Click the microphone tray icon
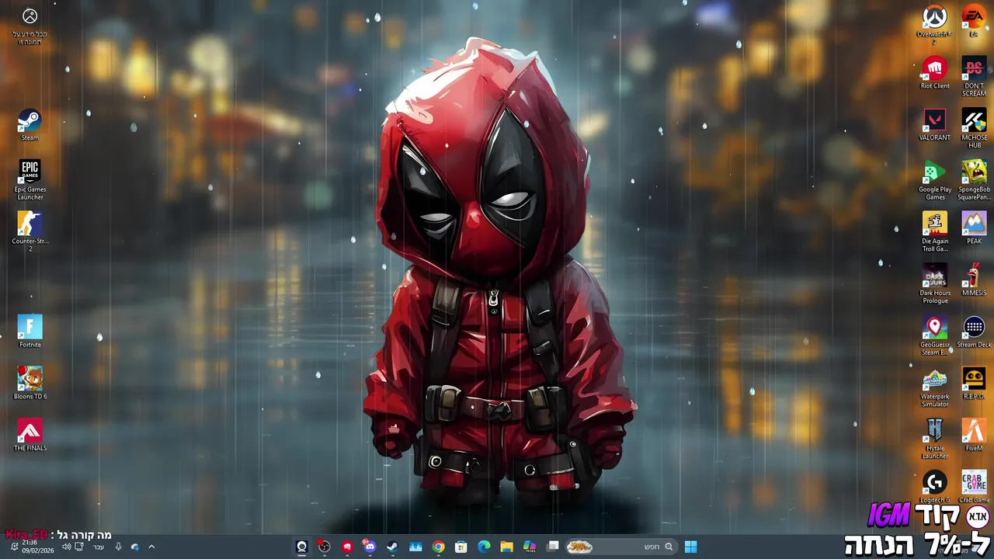 tap(118, 547)
